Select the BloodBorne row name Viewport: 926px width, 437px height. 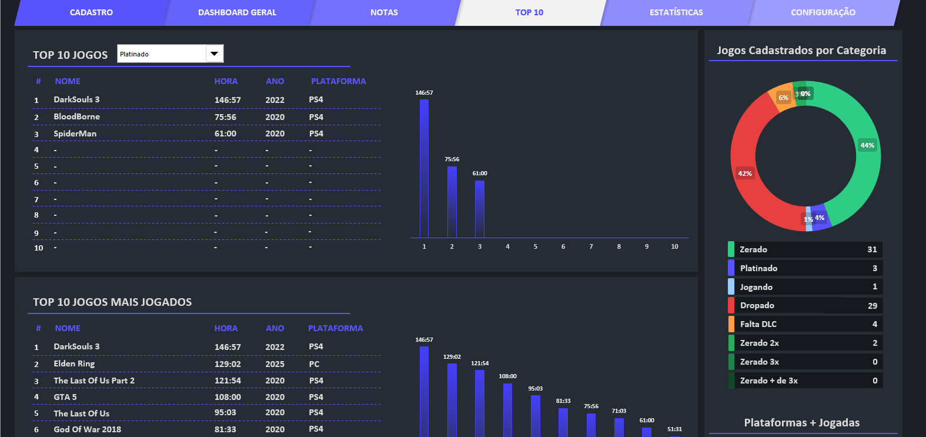(76, 116)
